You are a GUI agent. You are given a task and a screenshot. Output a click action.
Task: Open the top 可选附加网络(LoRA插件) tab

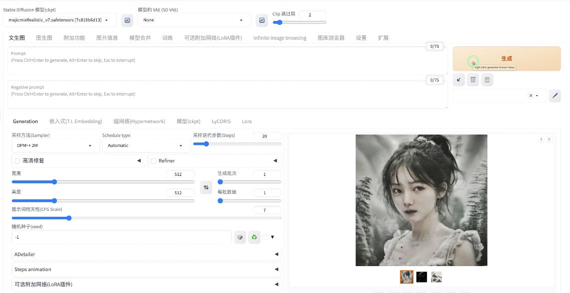213,38
